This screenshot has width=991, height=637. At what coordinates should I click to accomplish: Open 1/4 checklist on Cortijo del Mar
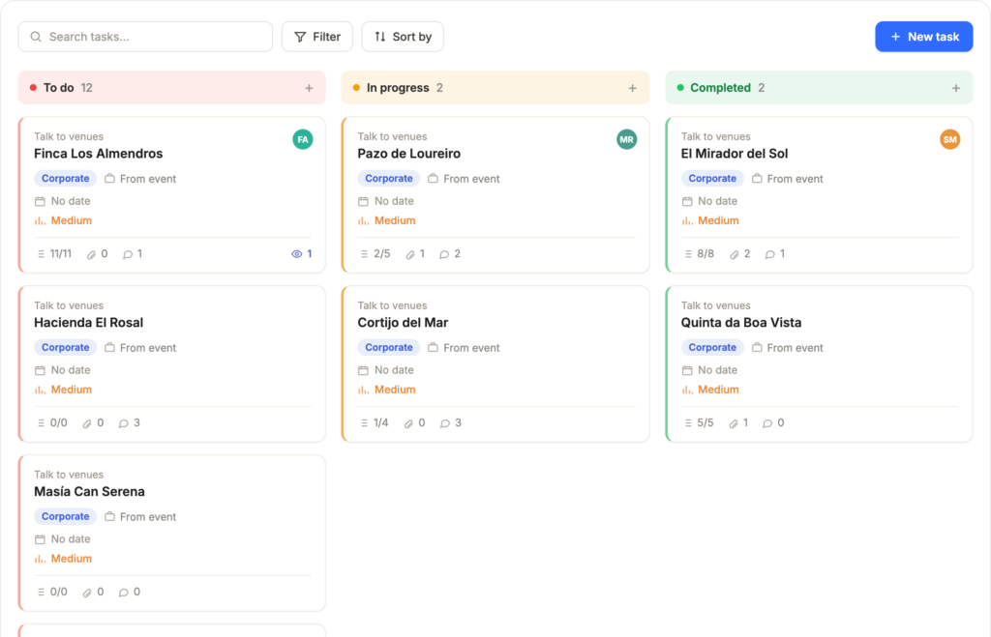(x=375, y=423)
